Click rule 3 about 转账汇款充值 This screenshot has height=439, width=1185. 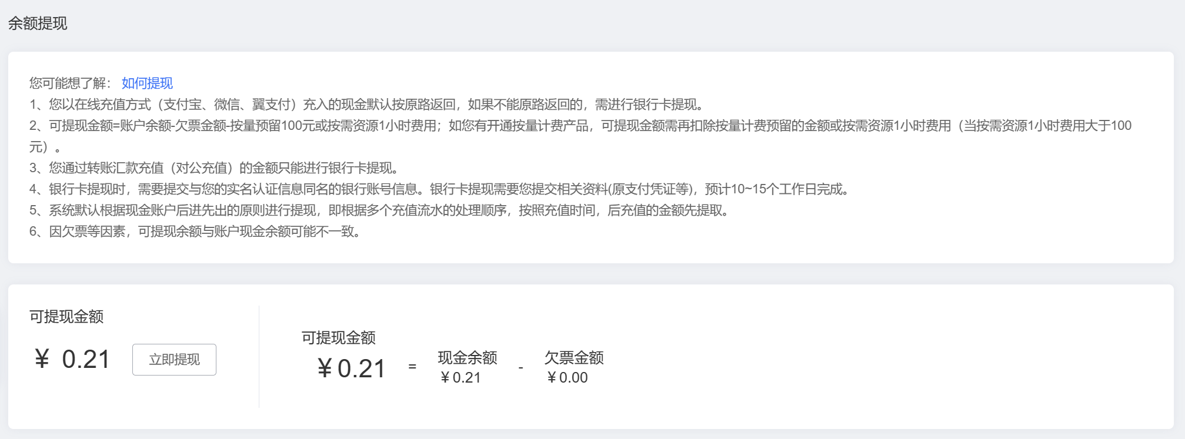215,168
